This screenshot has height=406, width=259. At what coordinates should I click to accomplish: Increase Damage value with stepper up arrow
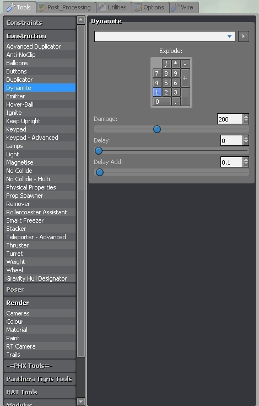pos(246,117)
